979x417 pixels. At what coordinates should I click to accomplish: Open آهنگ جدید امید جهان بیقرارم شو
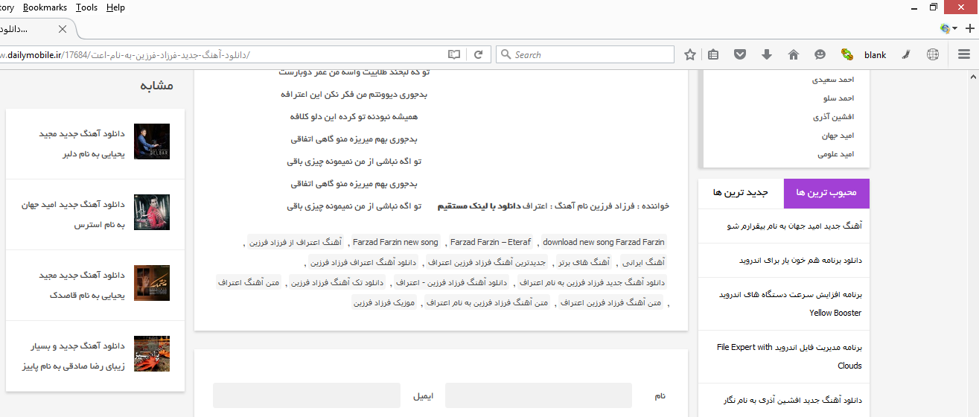tap(794, 226)
